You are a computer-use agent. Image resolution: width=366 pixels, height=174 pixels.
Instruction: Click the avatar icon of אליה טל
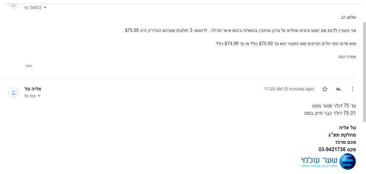click(x=13, y=93)
